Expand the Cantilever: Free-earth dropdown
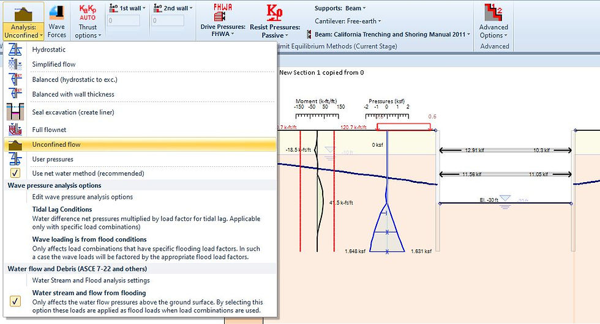Image resolution: width=600 pixels, height=324 pixels. pyautogui.click(x=348, y=21)
